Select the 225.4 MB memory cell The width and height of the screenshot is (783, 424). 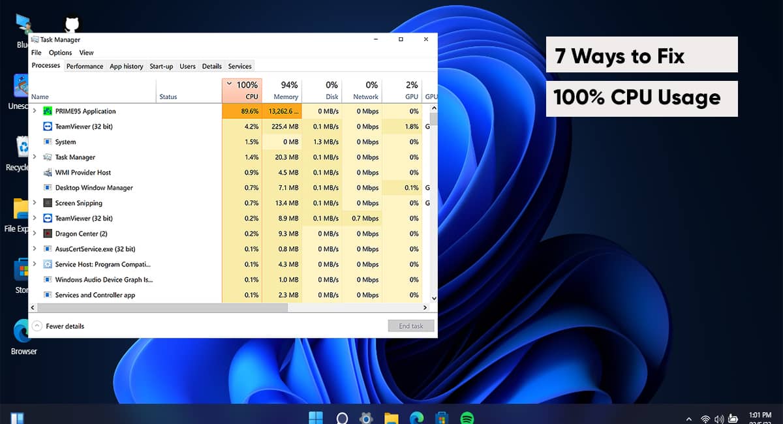[x=282, y=127]
